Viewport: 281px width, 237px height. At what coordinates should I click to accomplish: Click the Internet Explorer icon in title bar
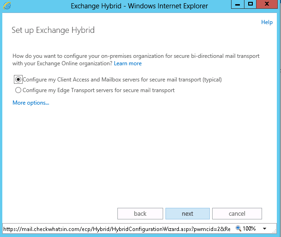click(7, 6)
